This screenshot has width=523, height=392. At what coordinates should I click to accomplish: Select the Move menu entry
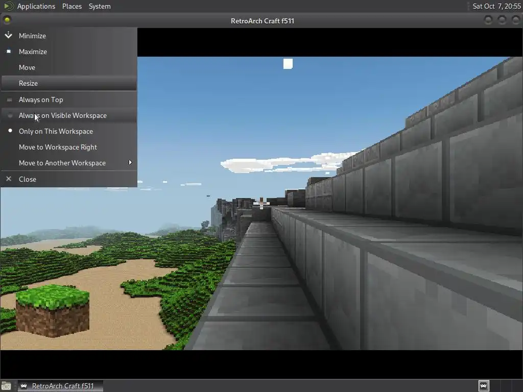pos(69,67)
